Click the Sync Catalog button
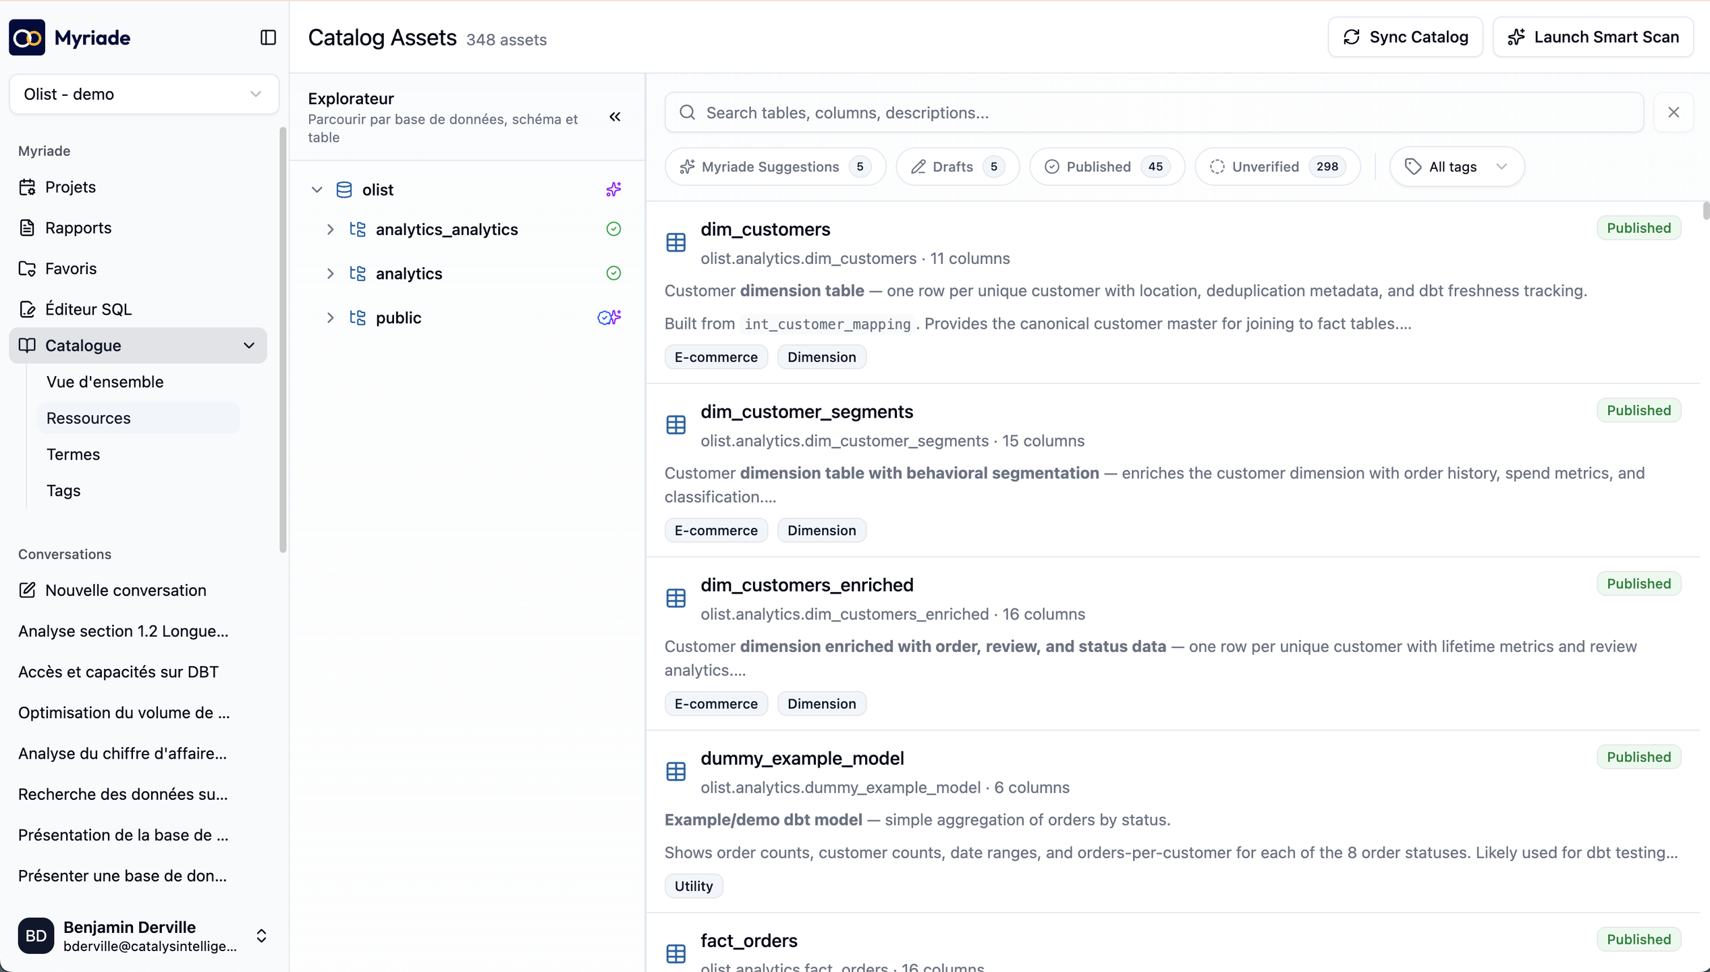This screenshot has height=972, width=1710. point(1405,37)
